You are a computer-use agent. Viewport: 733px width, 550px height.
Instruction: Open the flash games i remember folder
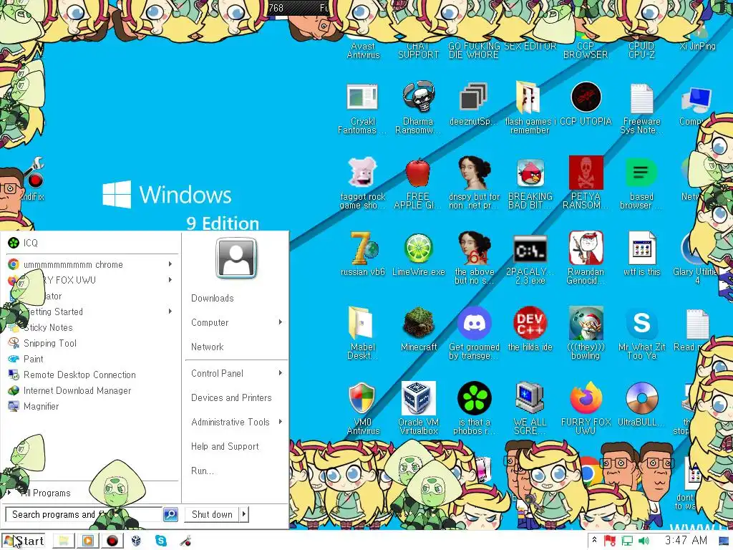(x=529, y=97)
